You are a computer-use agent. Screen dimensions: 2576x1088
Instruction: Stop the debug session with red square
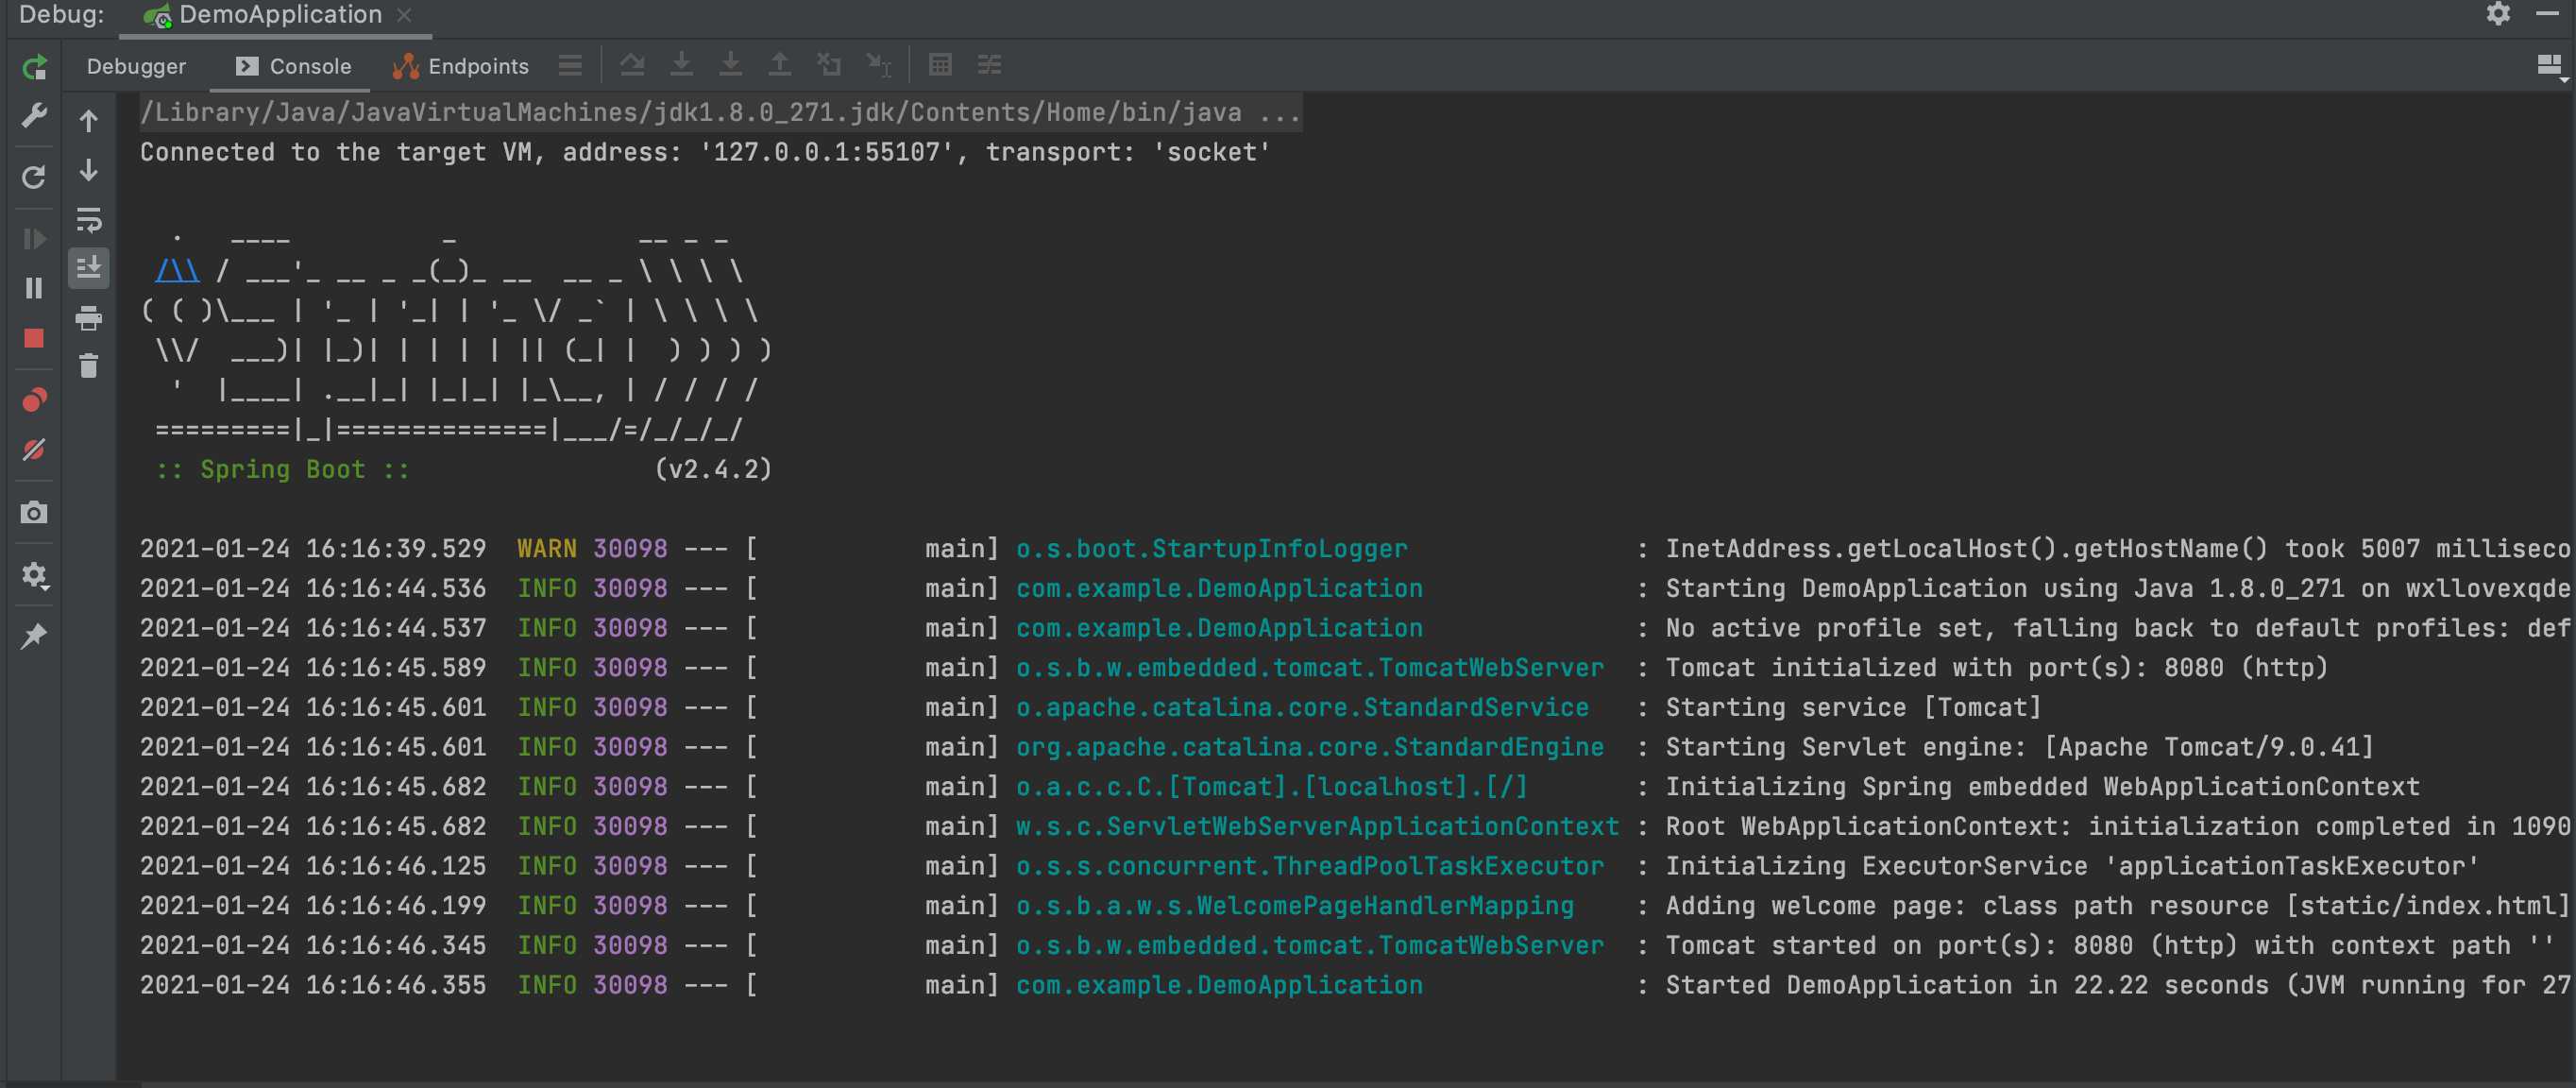tap(34, 338)
